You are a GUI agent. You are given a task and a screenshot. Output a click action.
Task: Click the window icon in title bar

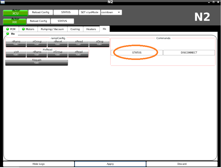3,2
